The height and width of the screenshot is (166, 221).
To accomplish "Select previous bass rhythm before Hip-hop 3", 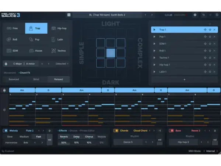I will point(201,142).
